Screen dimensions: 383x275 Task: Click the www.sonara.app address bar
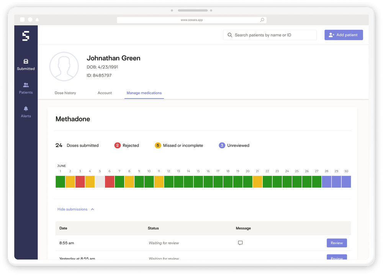point(191,20)
